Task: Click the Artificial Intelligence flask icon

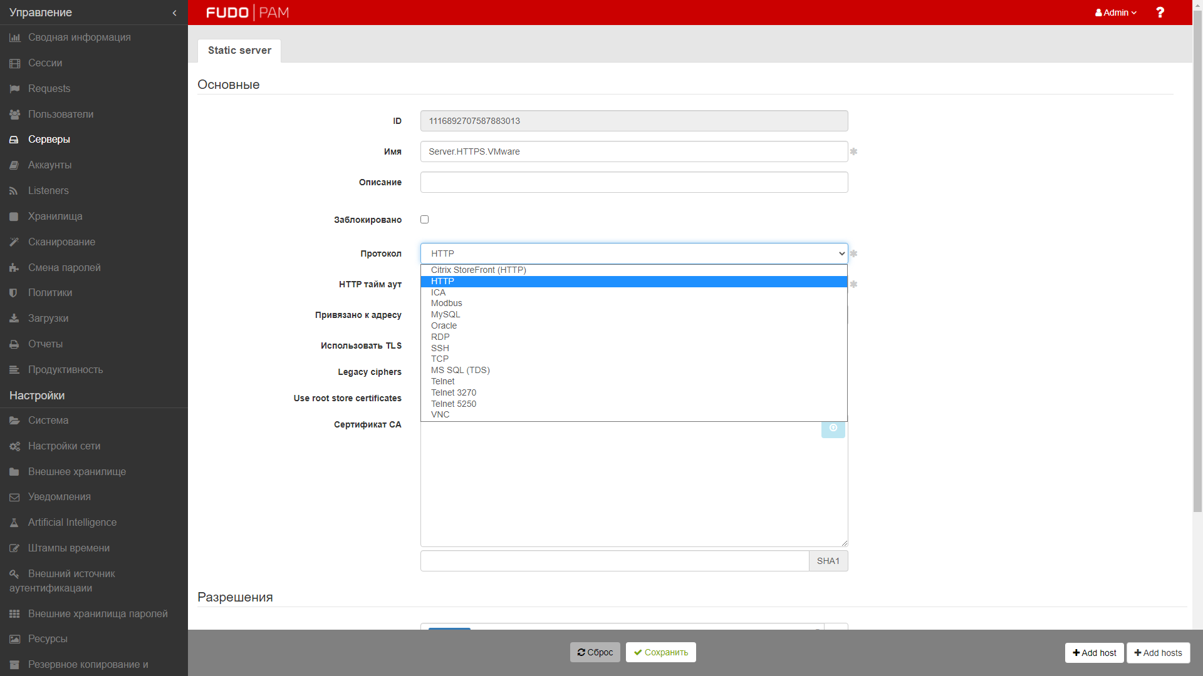Action: pos(14,523)
